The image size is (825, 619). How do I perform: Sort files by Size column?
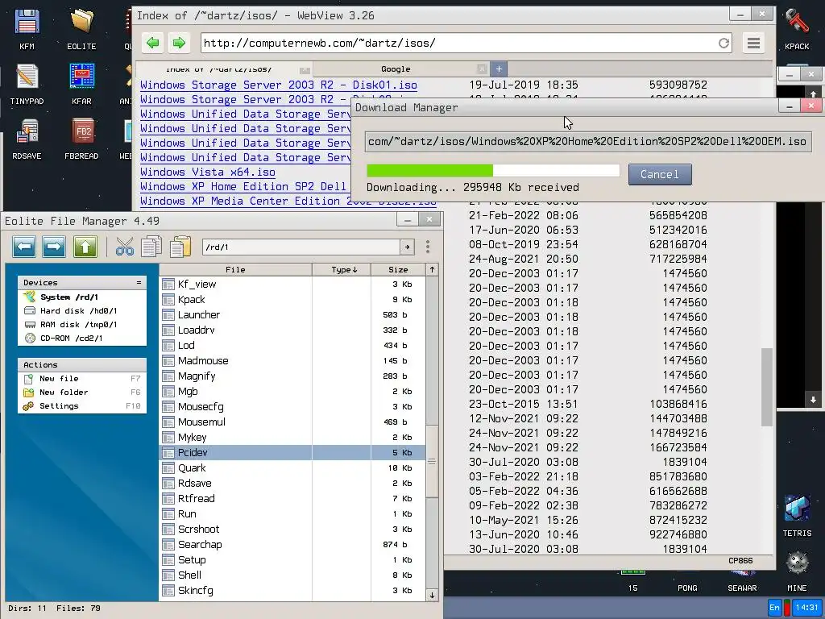click(x=398, y=269)
